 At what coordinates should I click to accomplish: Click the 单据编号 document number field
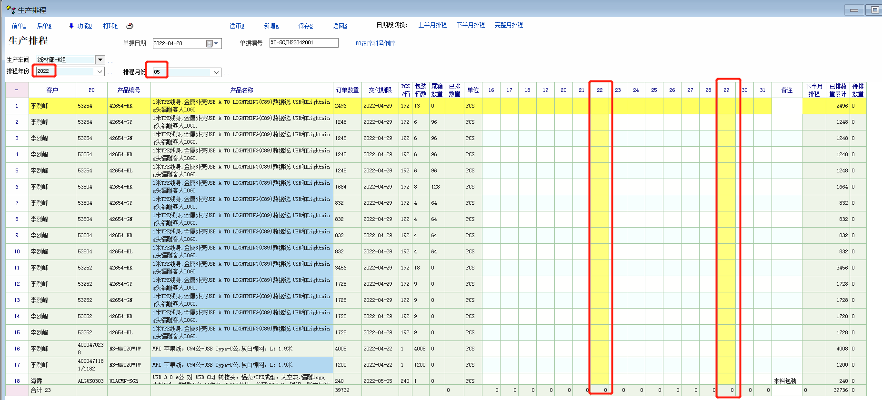tap(304, 43)
